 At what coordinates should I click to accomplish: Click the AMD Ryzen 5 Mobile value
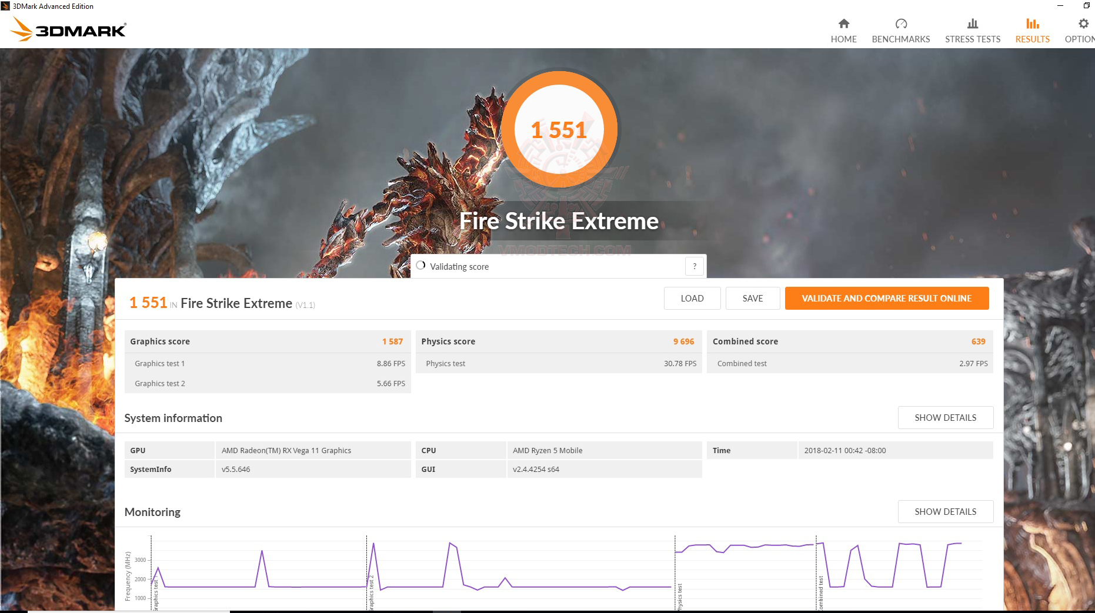tap(547, 451)
